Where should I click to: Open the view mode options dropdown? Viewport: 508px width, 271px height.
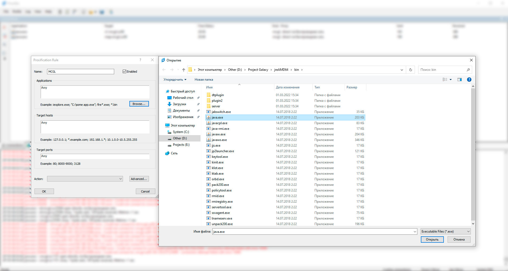451,80
